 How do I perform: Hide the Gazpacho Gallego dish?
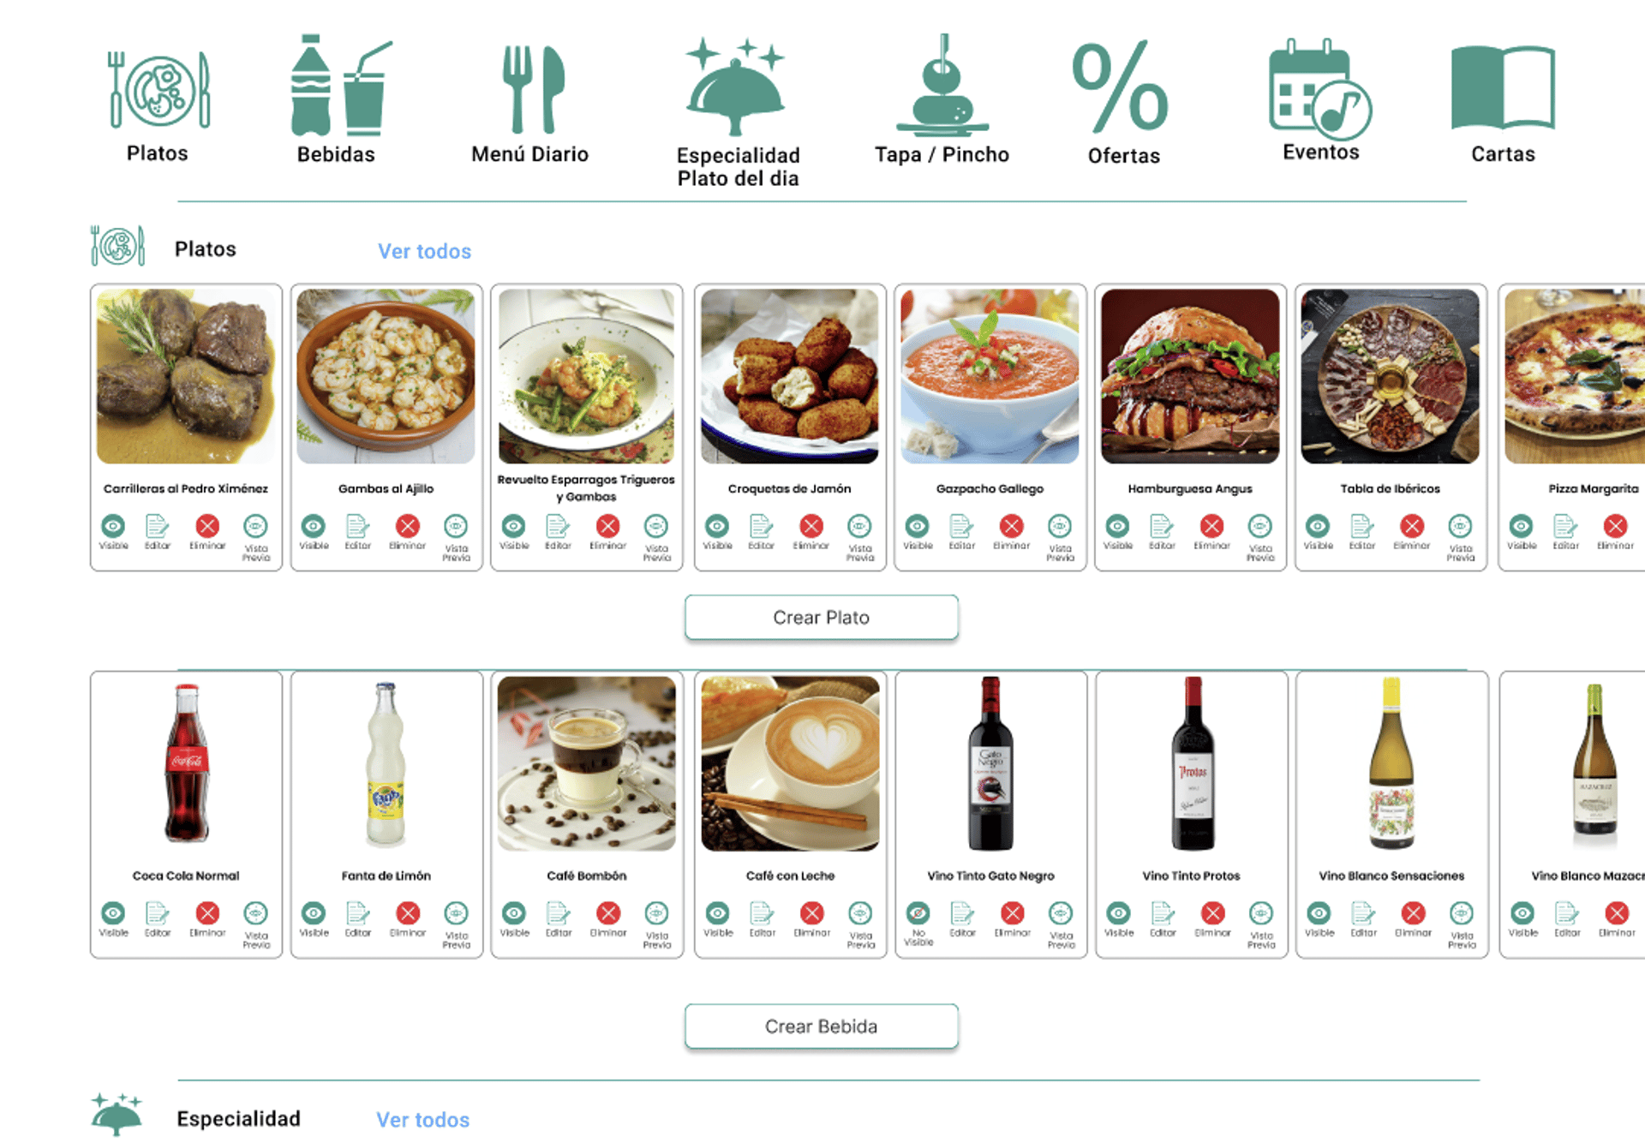coord(917,526)
